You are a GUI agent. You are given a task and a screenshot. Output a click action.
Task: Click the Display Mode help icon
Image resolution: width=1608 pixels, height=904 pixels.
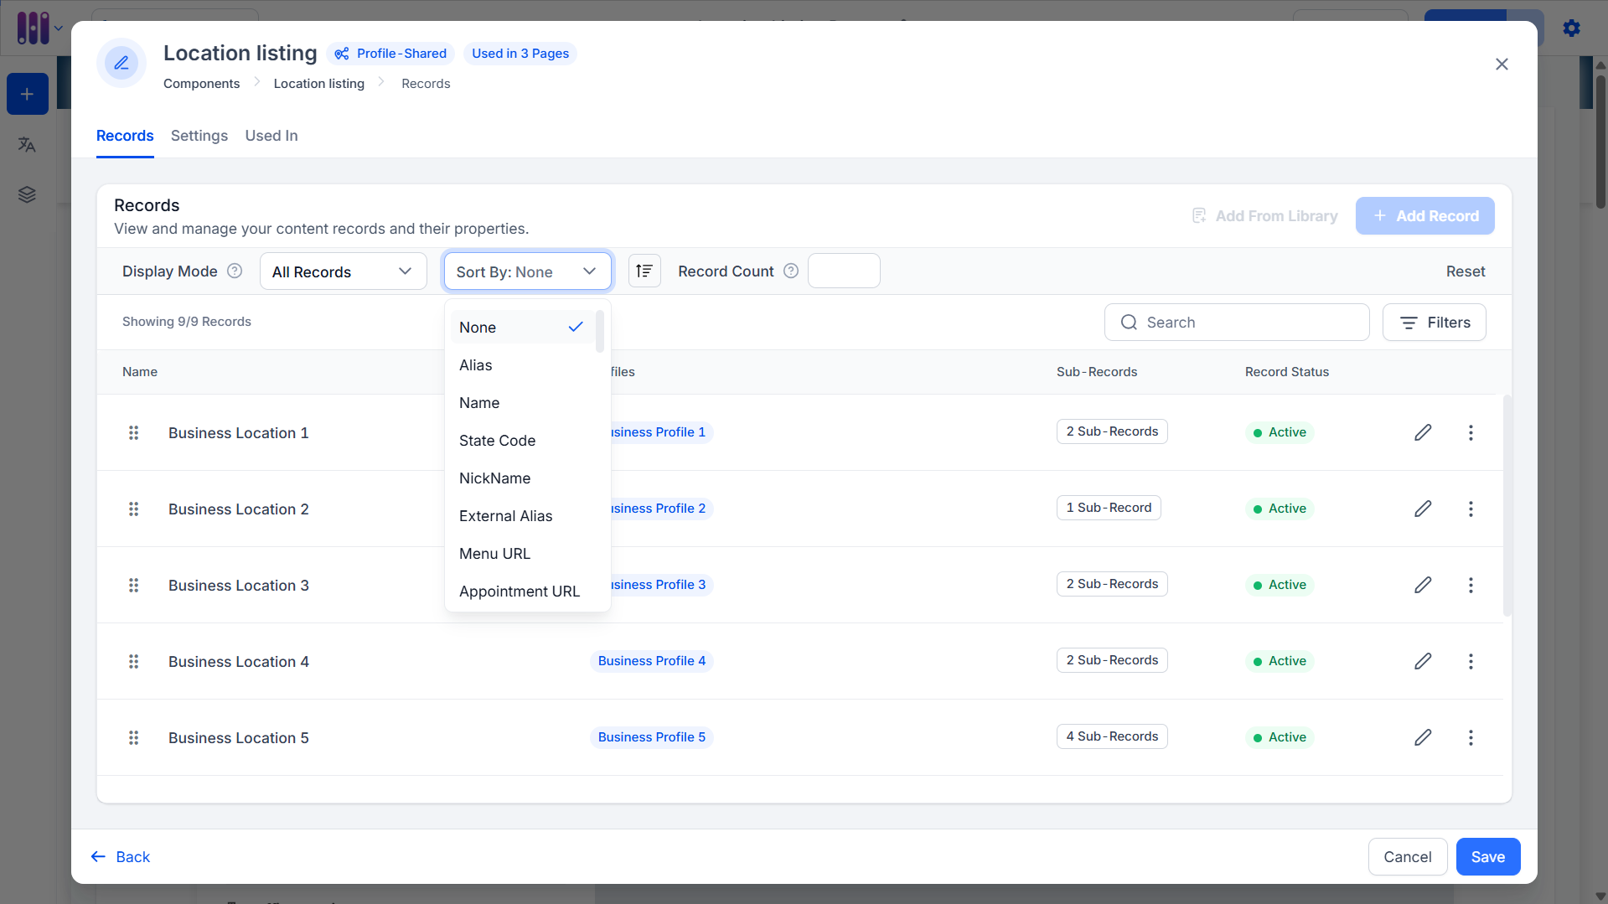click(x=235, y=271)
